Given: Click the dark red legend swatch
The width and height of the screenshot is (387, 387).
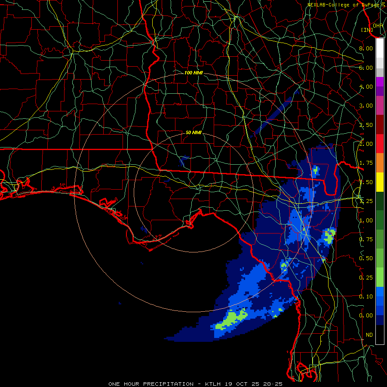Looking at the screenshot, I should (380, 125).
